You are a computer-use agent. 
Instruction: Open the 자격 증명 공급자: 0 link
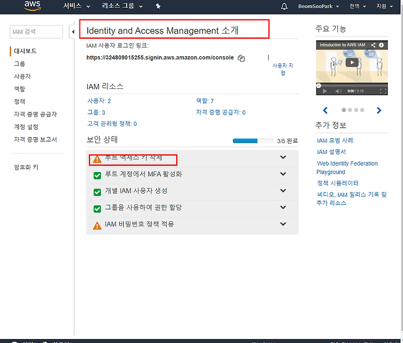[x=221, y=112]
